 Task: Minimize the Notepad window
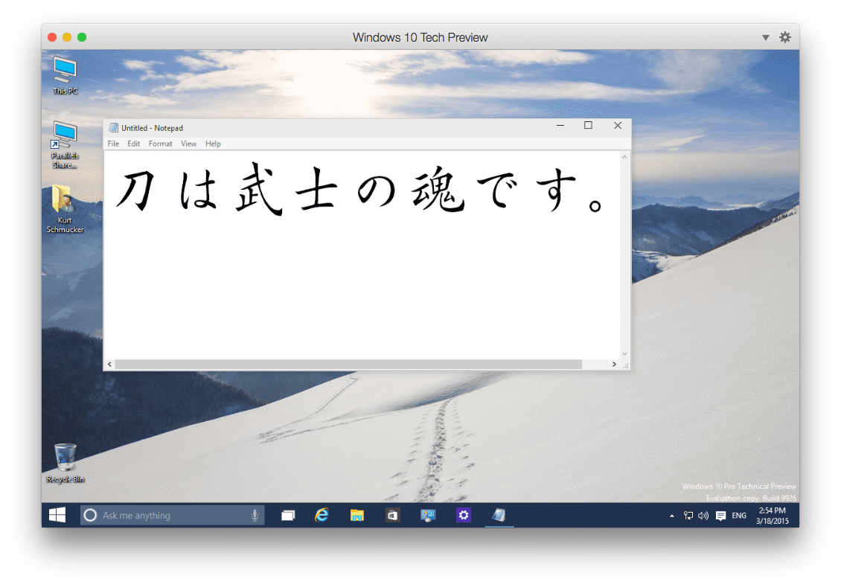tap(560, 126)
